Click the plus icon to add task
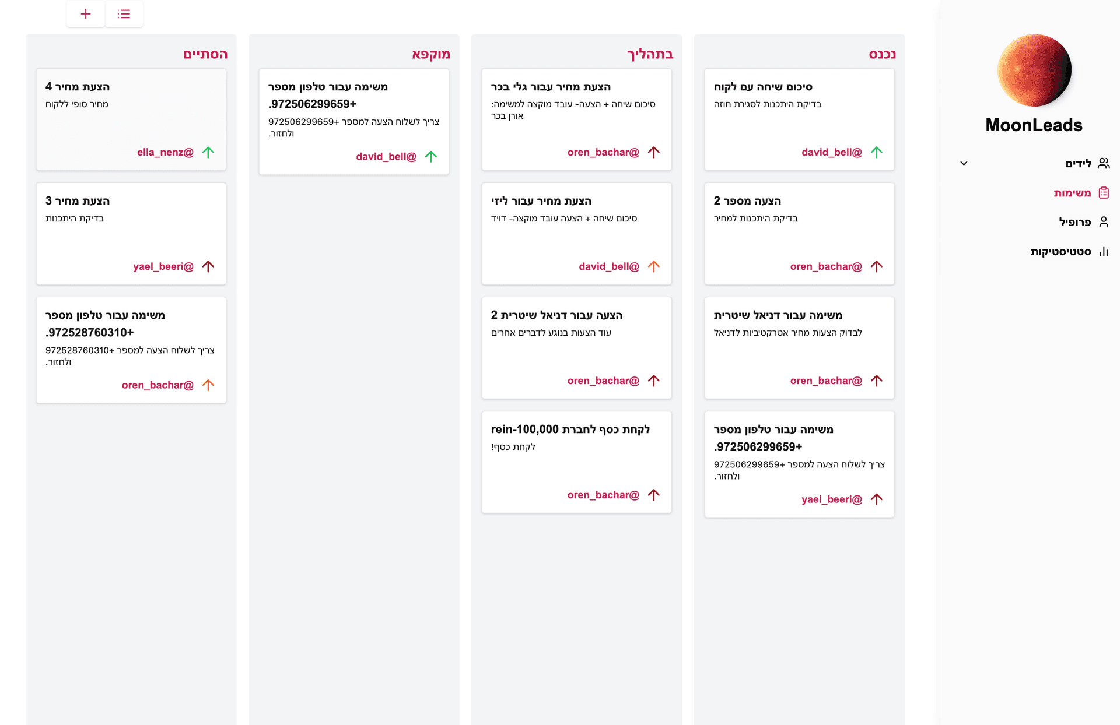The height and width of the screenshot is (725, 1120). coord(86,14)
